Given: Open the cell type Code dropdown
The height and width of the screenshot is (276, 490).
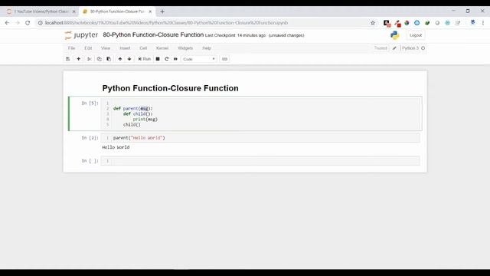Looking at the screenshot, I should [x=199, y=59].
